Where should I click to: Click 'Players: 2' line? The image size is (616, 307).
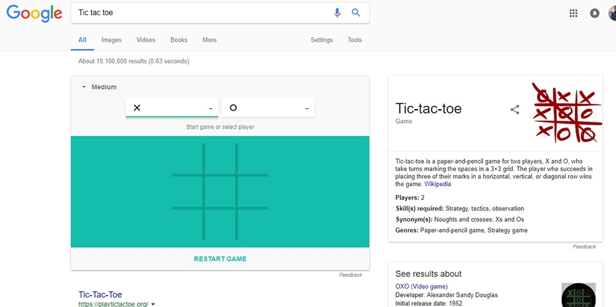pos(410,198)
